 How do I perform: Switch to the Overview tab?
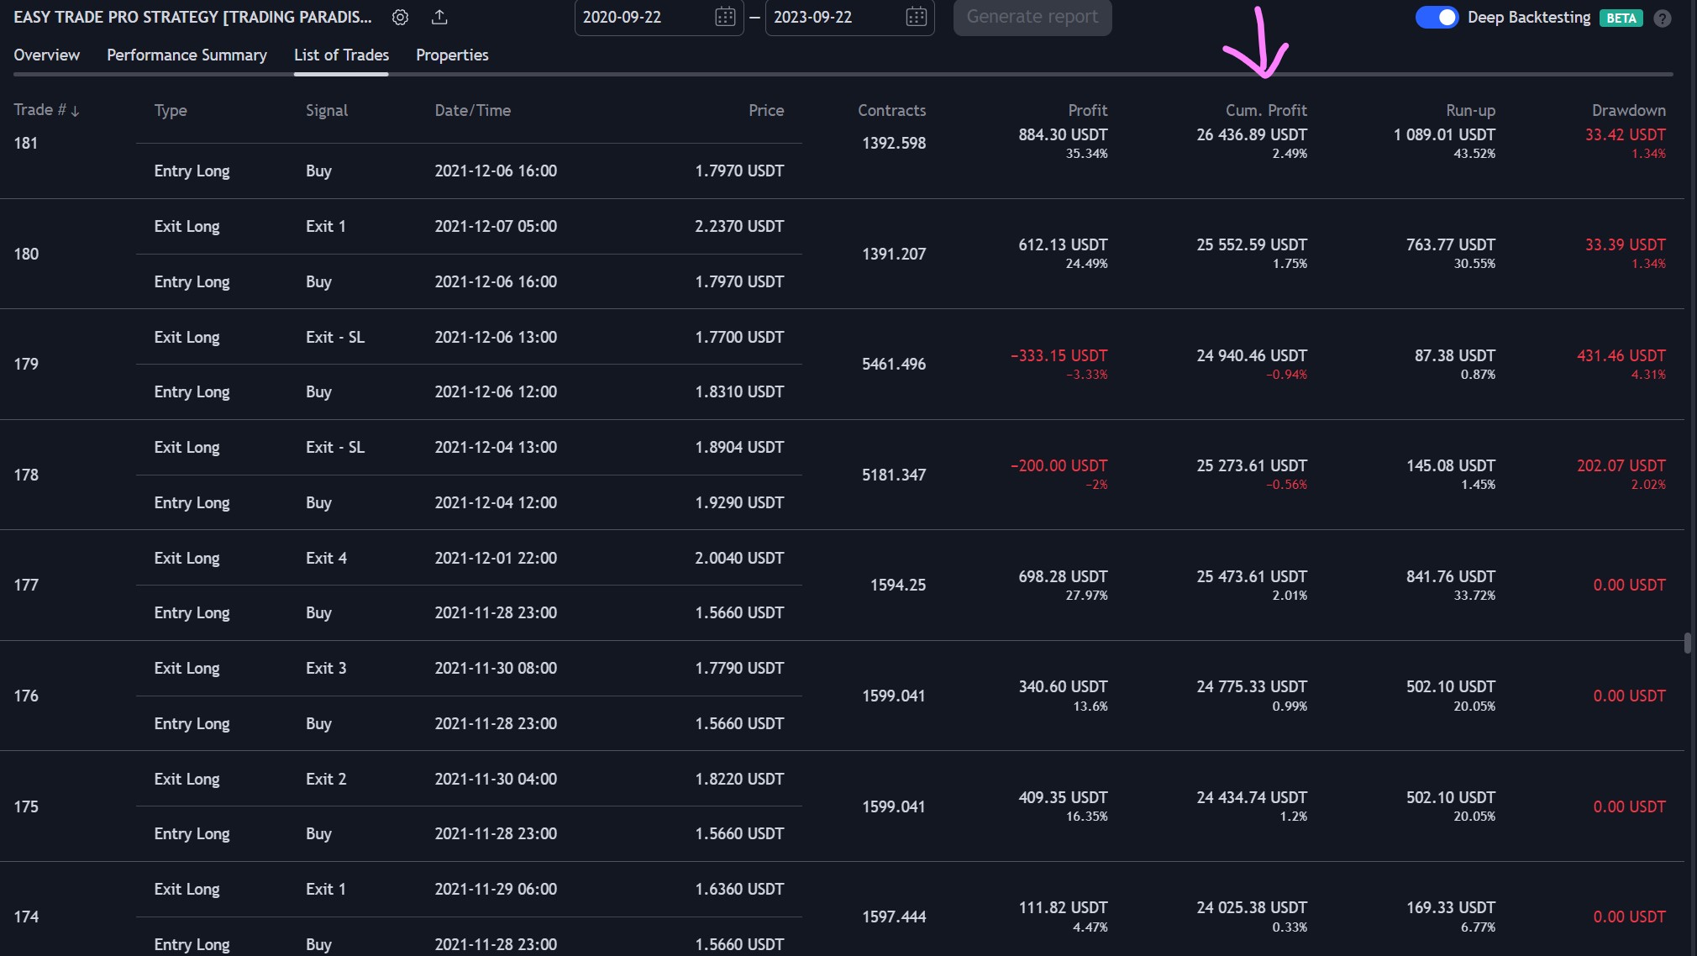(47, 55)
